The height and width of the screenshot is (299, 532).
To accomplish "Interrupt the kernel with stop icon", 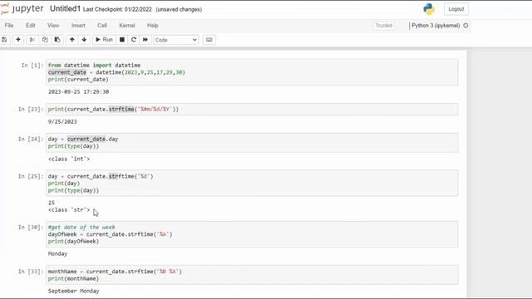I will point(122,40).
